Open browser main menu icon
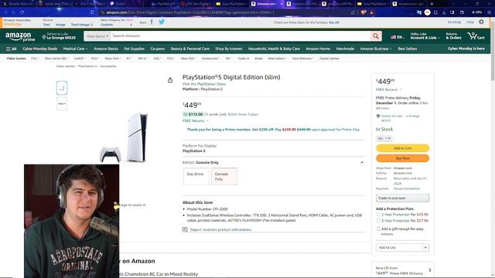Screen dimensions: 495x278 coord(489,12)
